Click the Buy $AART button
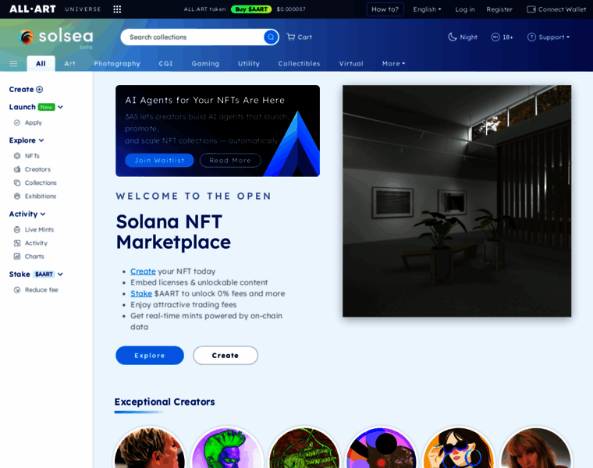 [251, 9]
